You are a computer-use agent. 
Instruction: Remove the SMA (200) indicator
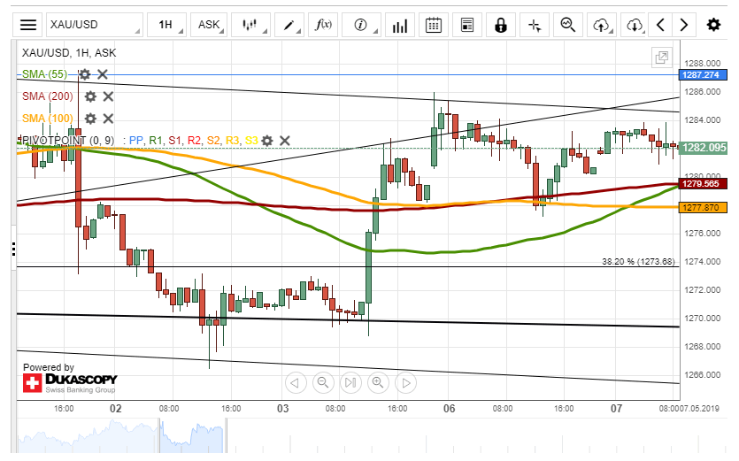click(108, 96)
